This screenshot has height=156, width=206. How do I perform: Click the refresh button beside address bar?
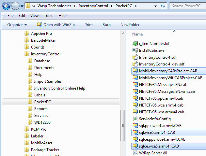pos(163,6)
